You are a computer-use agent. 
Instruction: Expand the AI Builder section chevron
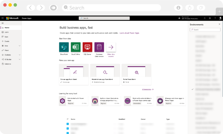tap(20, 59)
